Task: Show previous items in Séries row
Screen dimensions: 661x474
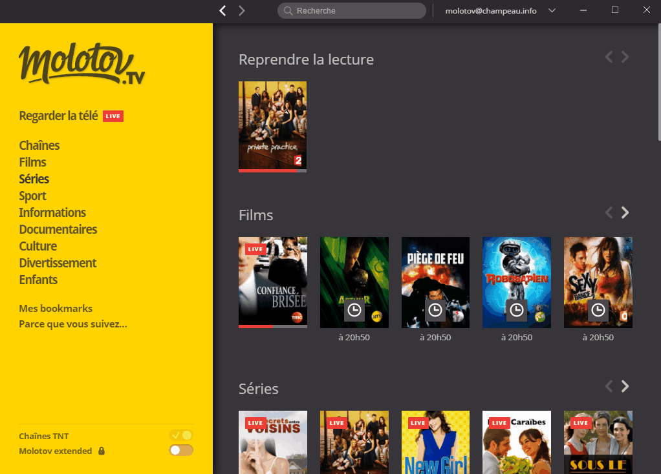Action: (x=609, y=386)
